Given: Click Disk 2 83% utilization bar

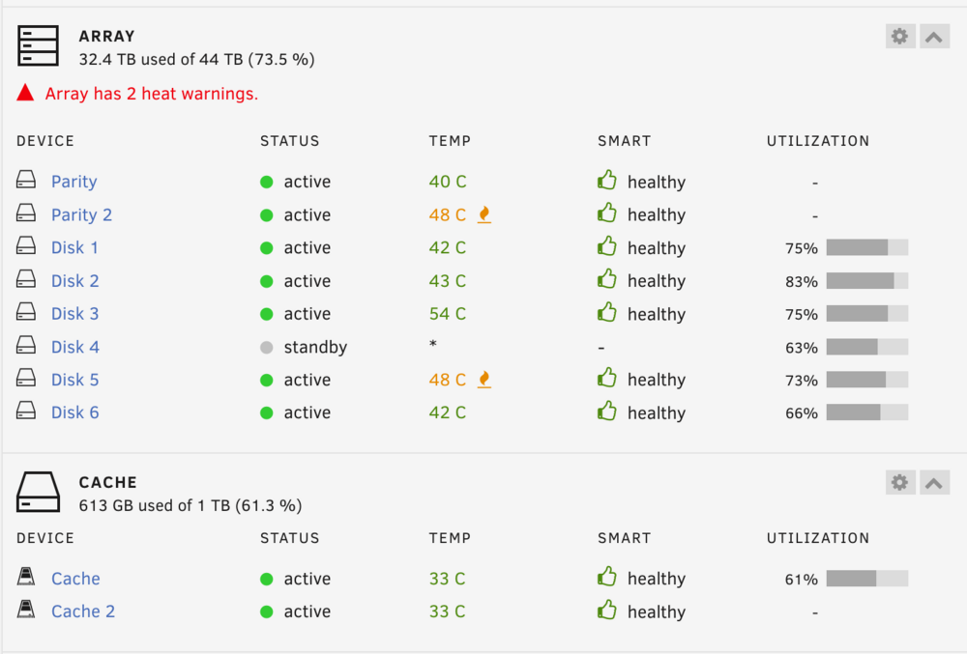Looking at the screenshot, I should (867, 281).
